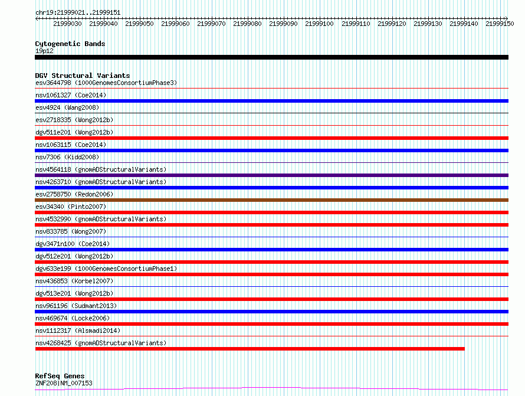Click the brown bar under esv2758750
Viewport: 525px width, 396px height.
(x=271, y=200)
